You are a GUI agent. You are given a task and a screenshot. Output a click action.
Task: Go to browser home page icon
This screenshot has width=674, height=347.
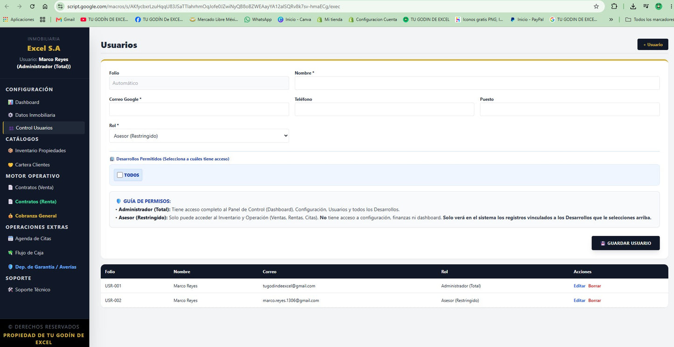[x=45, y=7]
